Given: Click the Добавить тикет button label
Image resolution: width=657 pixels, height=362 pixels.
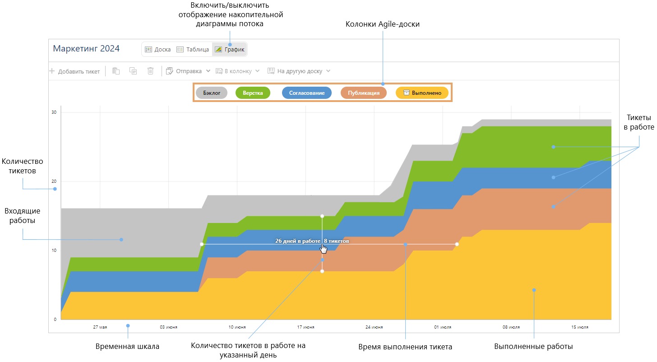Looking at the screenshot, I should click(79, 71).
